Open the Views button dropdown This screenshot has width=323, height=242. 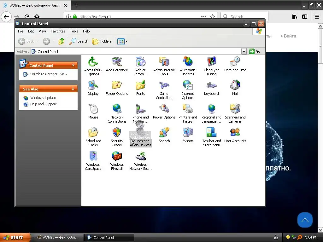point(126,41)
